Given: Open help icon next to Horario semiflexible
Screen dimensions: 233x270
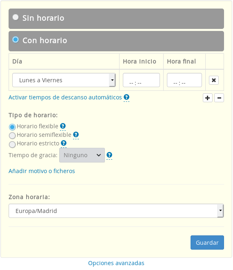Looking at the screenshot, I should (x=76, y=134).
